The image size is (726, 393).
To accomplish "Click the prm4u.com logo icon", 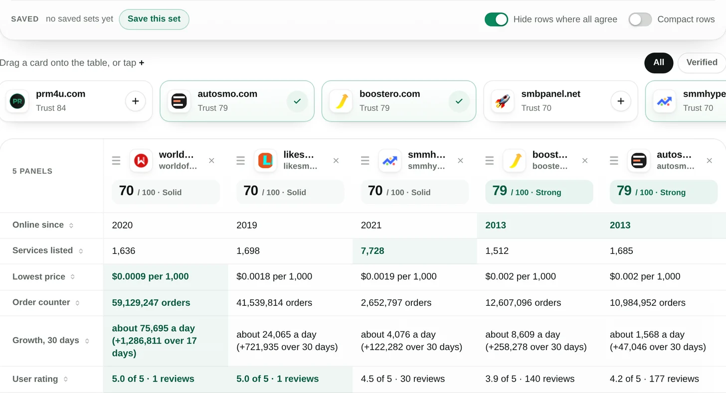I will [17, 101].
